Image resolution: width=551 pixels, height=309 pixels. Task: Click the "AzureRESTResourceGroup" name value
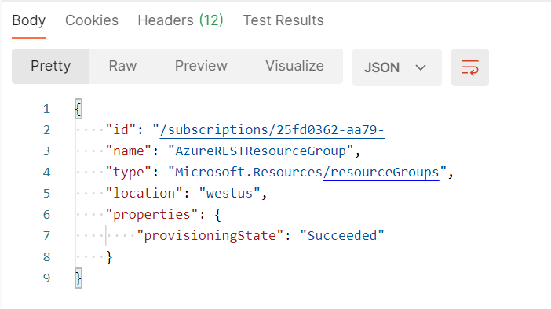(261, 151)
